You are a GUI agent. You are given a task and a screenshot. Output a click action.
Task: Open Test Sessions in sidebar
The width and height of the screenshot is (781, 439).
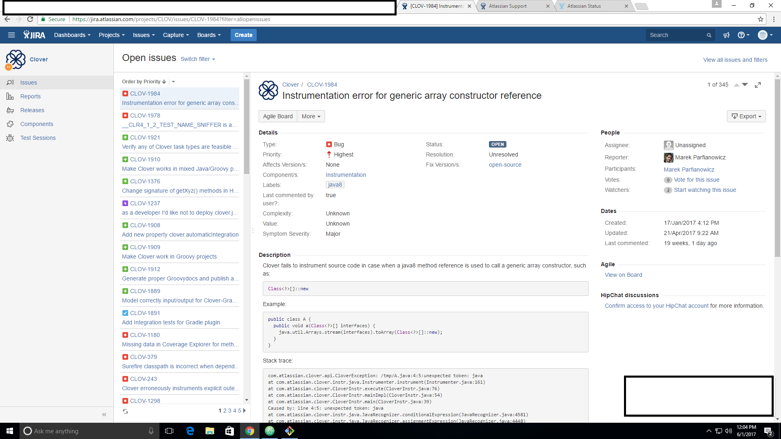[x=38, y=138]
